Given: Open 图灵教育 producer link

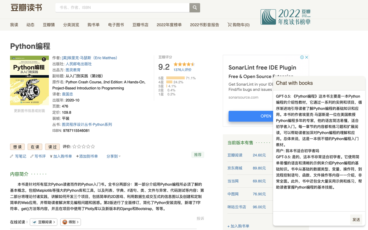Looking at the screenshot, I should coord(73,70).
